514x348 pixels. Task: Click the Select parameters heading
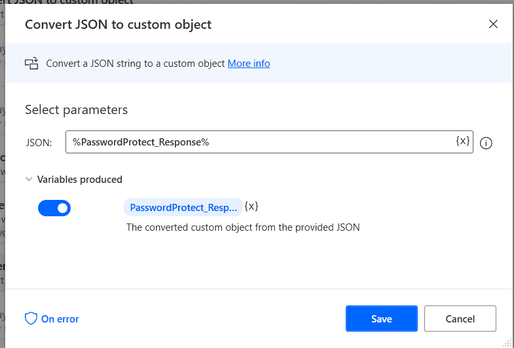pos(76,110)
